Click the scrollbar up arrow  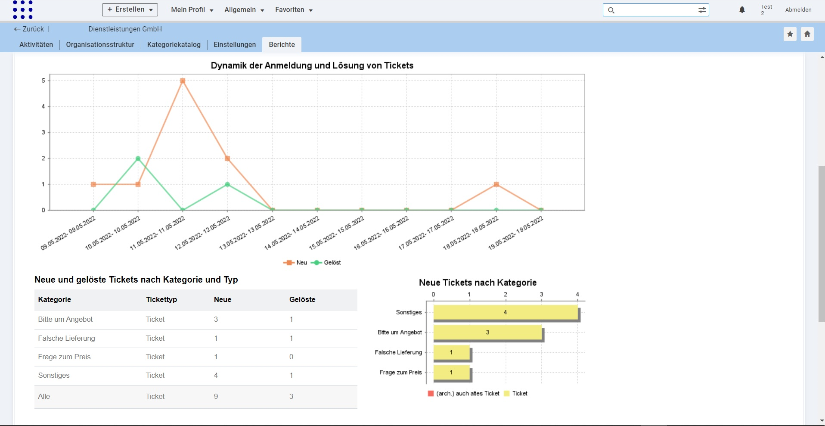tap(822, 57)
